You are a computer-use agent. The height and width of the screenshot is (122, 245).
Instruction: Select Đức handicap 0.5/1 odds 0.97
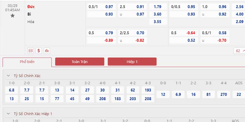click(x=109, y=7)
